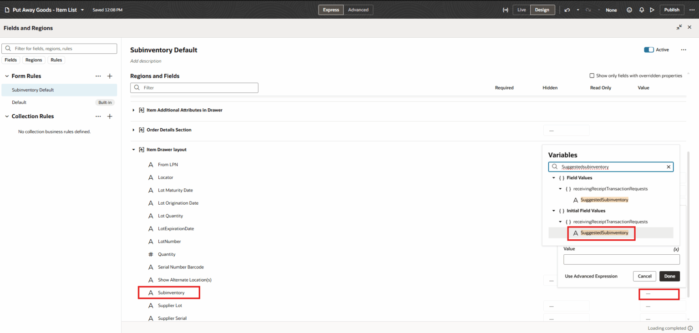
Task: Add a Collection Rule using the plus icon
Action: (x=109, y=116)
